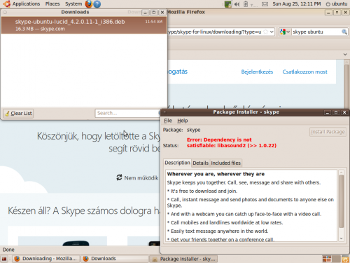Focus the Downloads Search field
Screen dimensions: 350x263
click(127, 113)
